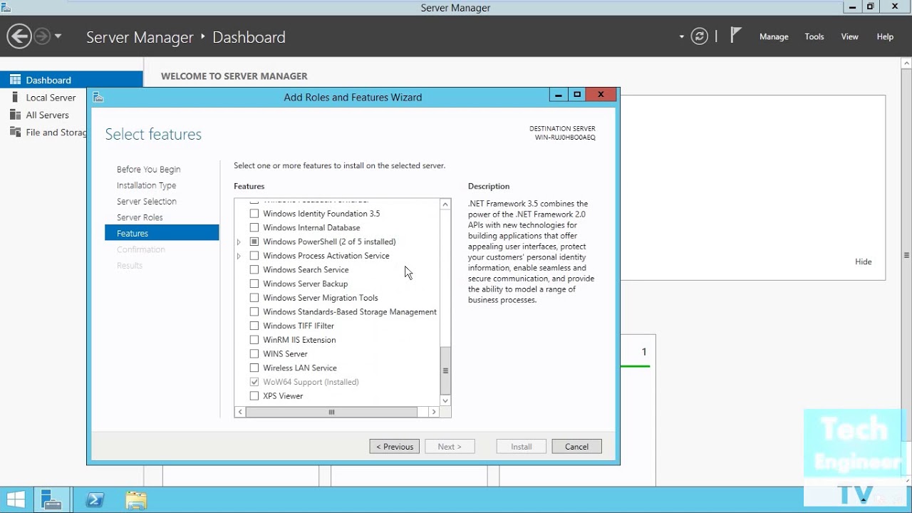
Task: Open File Explorer from the taskbar
Action: 136,500
